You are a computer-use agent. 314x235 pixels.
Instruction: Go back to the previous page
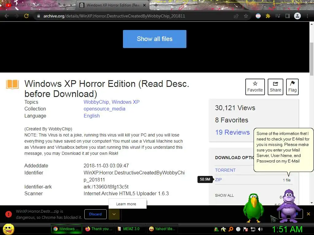(7, 16)
